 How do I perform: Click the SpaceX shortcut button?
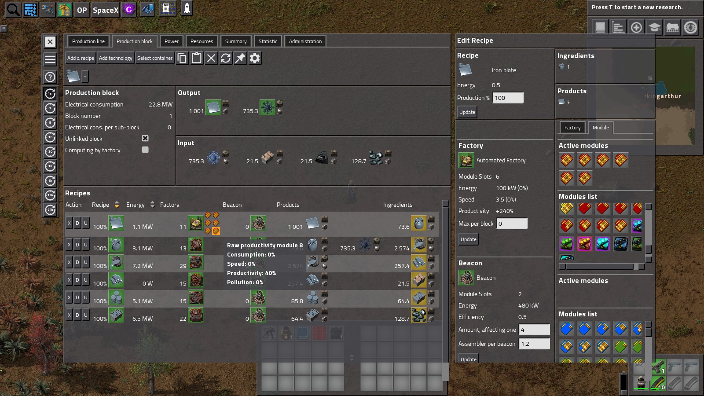[106, 10]
